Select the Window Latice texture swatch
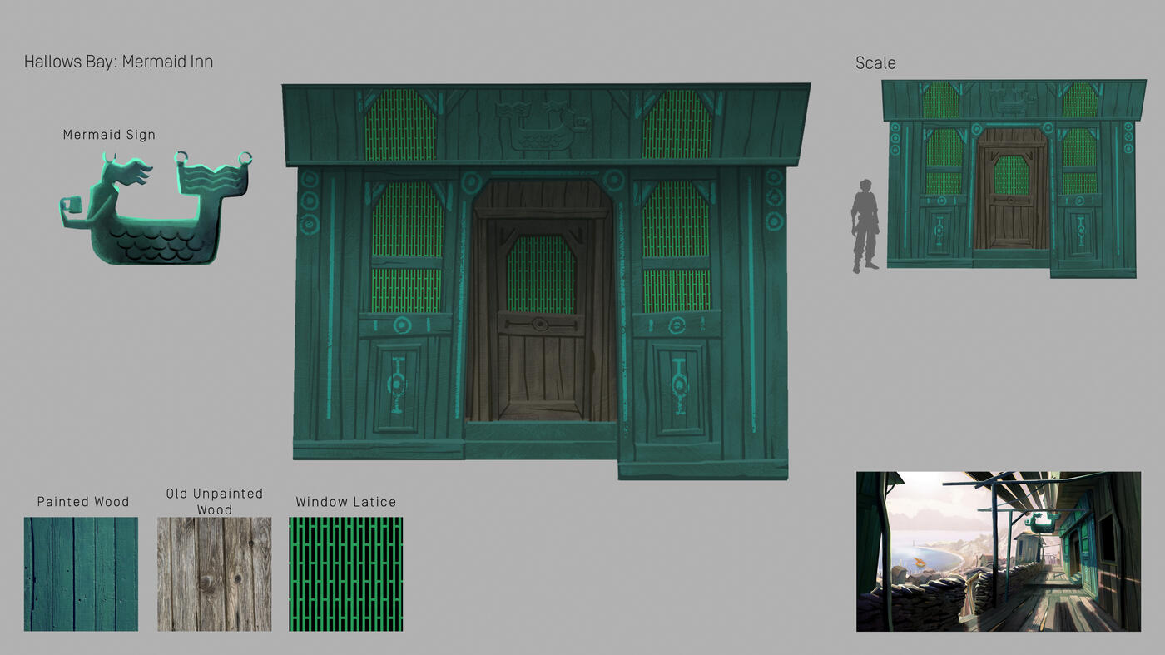Viewport: 1165px width, 655px height. point(345,573)
